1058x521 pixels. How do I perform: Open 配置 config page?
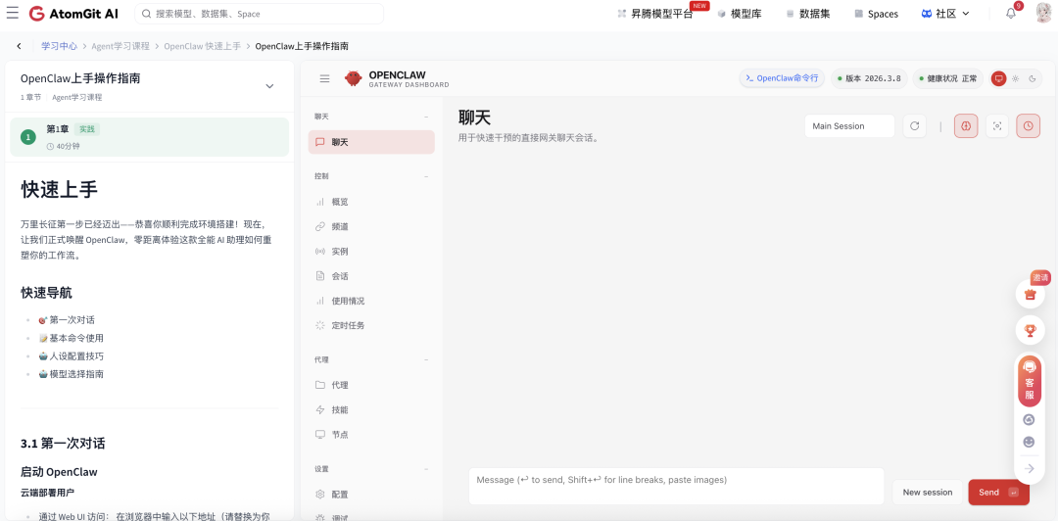pos(371,494)
